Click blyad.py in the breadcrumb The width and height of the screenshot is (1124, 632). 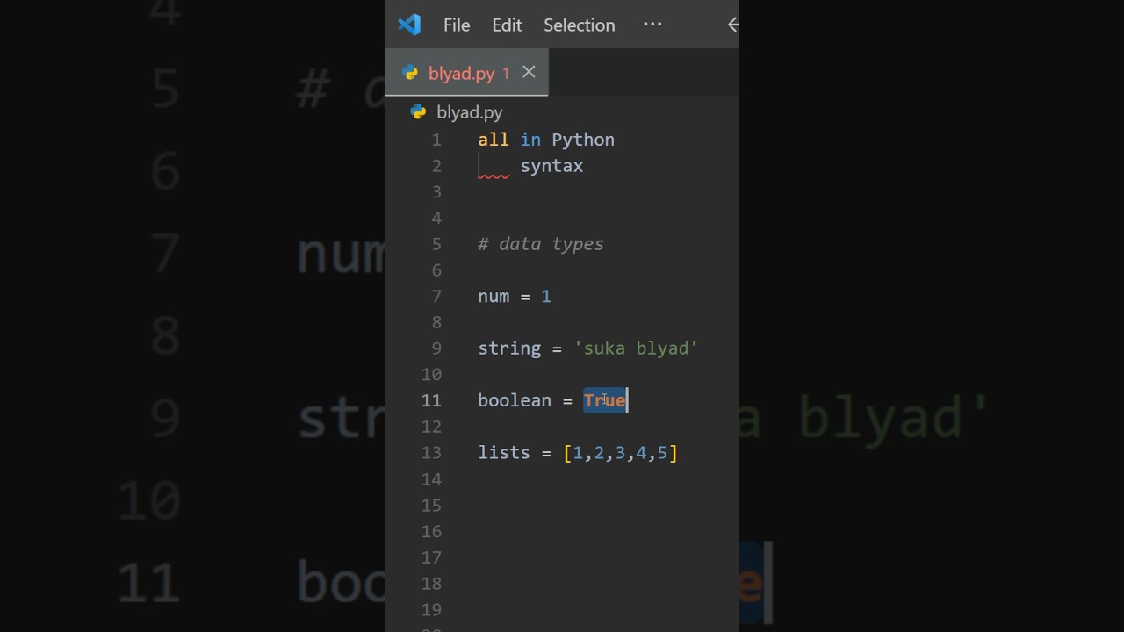pos(469,112)
